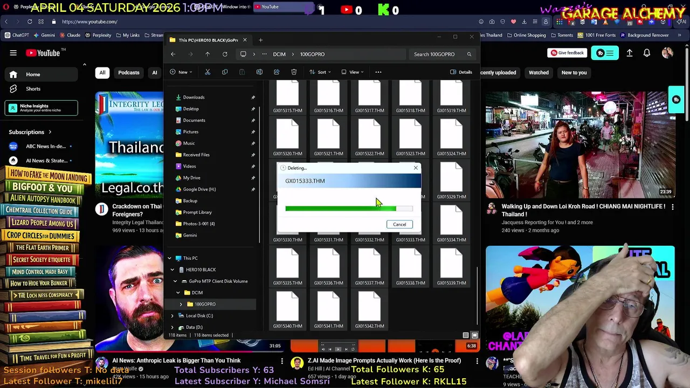
Task: Open YouTube Shorts in sidebar
Action: point(43,89)
